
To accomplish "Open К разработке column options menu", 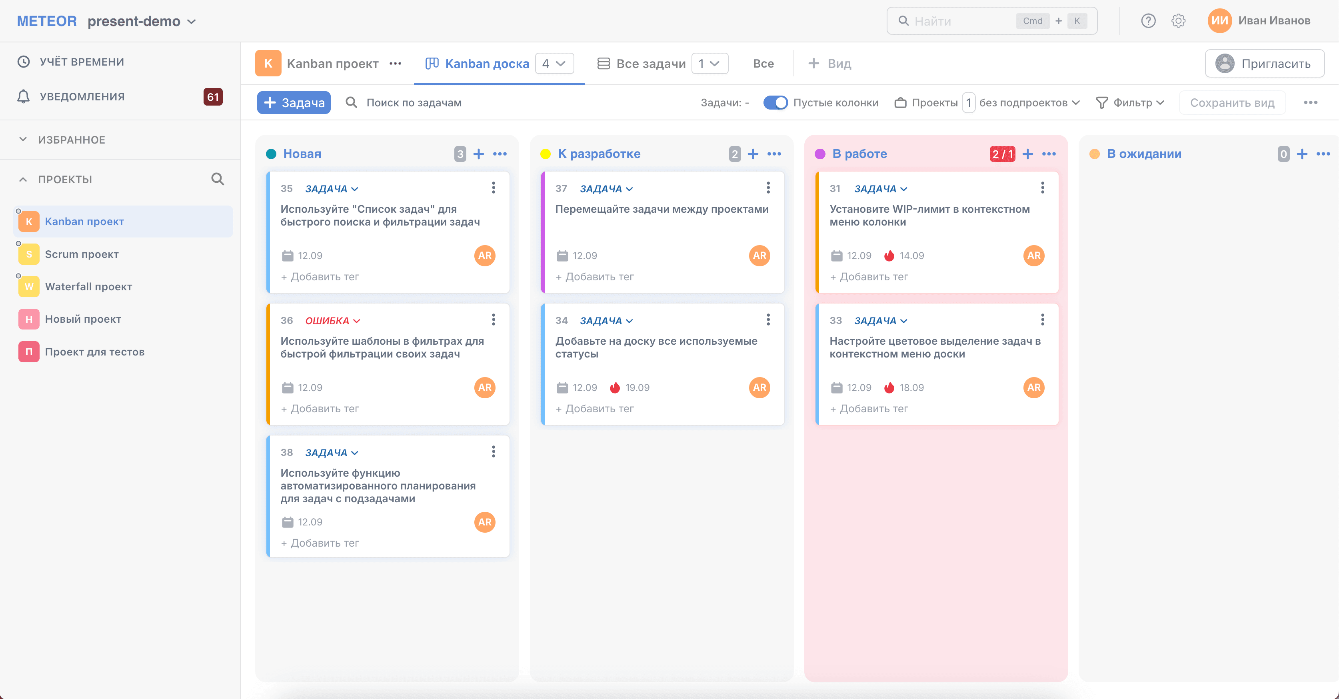I will point(775,154).
